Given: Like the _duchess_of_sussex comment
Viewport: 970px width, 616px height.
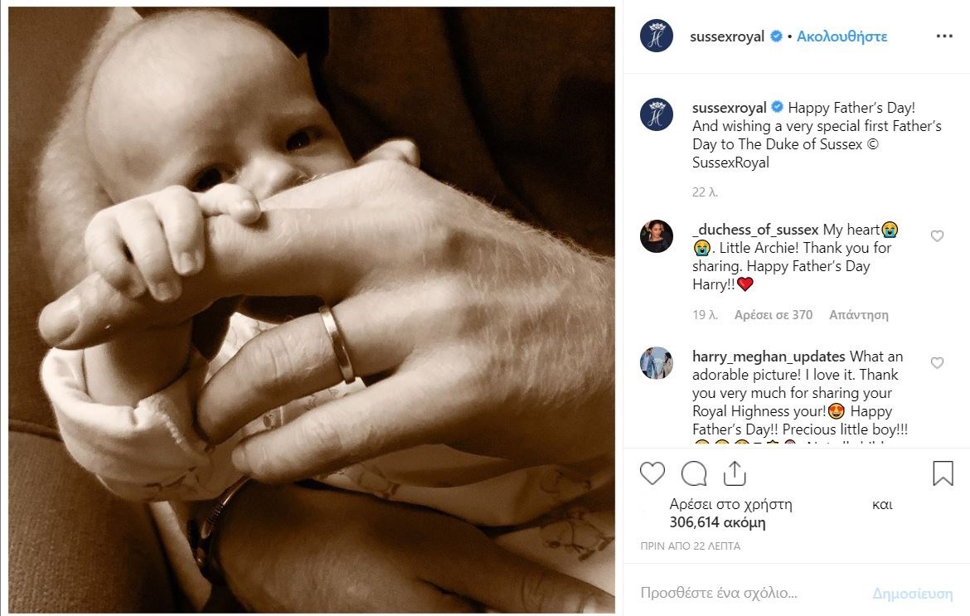Looking at the screenshot, I should coord(937,236).
